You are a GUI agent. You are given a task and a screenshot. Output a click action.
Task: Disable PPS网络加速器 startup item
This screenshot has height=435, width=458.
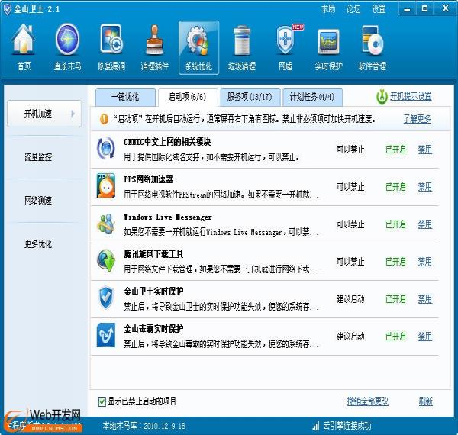[424, 187]
